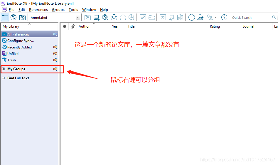Image resolution: width=278 pixels, height=165 pixels.
Task: Sort by the Rating column header
Action: point(225,26)
